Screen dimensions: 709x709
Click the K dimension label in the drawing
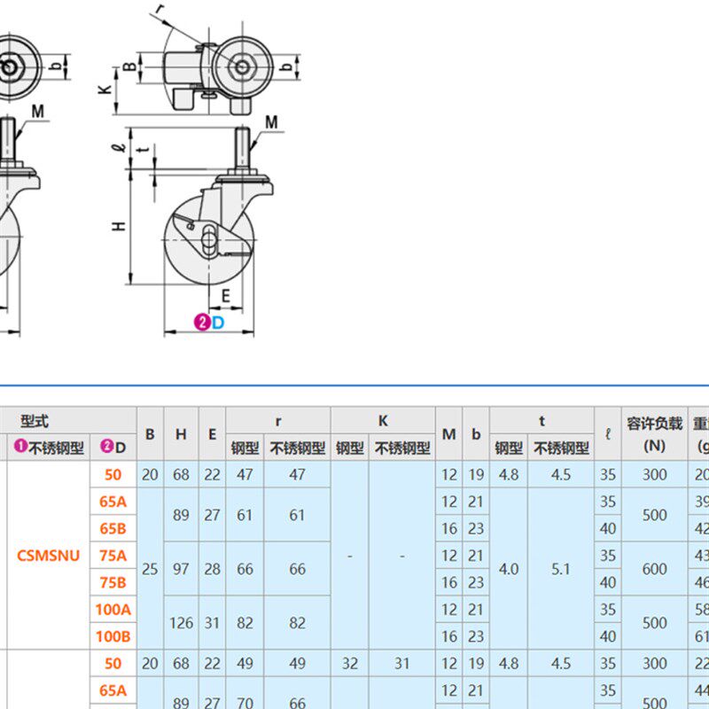tap(105, 89)
